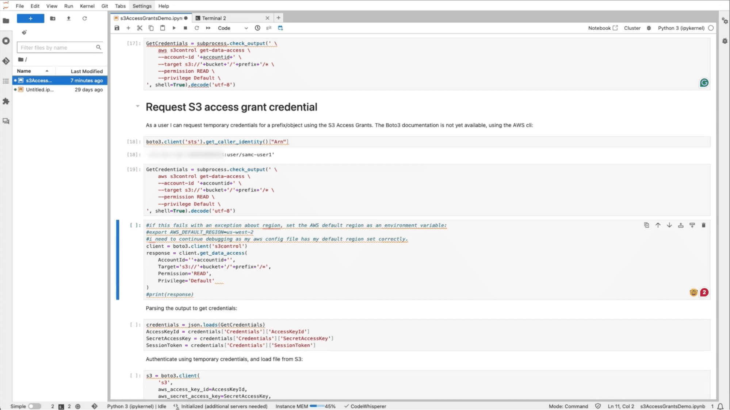Collapse the Request S3 access grant credential heading
730x410 pixels.
(x=138, y=106)
